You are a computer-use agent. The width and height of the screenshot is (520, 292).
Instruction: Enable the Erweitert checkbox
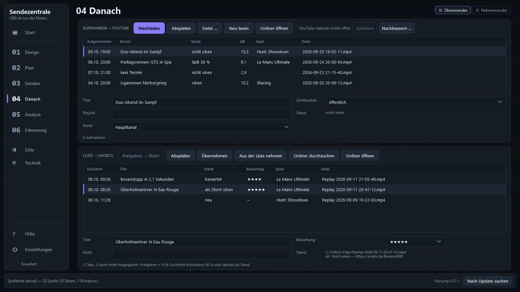15,264
